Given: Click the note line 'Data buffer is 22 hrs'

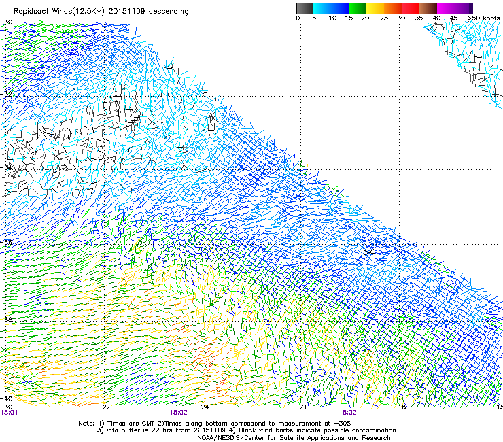Looking at the screenshot, I should pyautogui.click(x=139, y=430).
